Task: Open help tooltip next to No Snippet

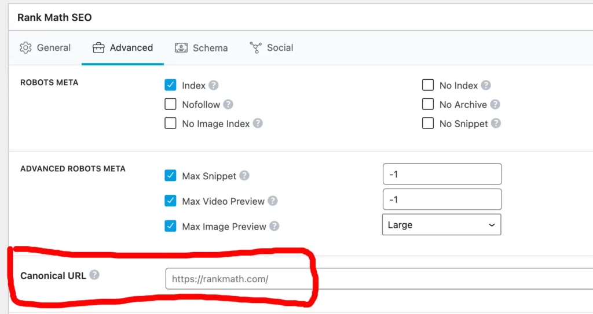Action: (x=496, y=123)
